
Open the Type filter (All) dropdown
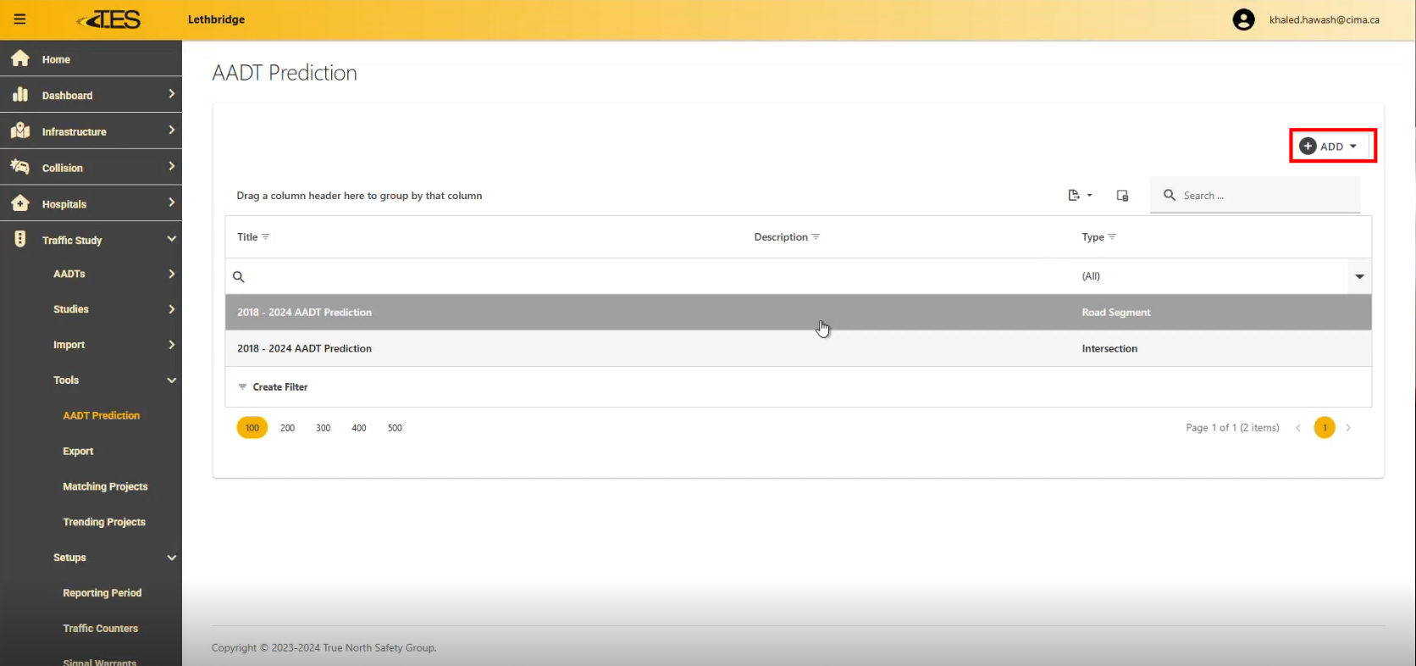1358,276
